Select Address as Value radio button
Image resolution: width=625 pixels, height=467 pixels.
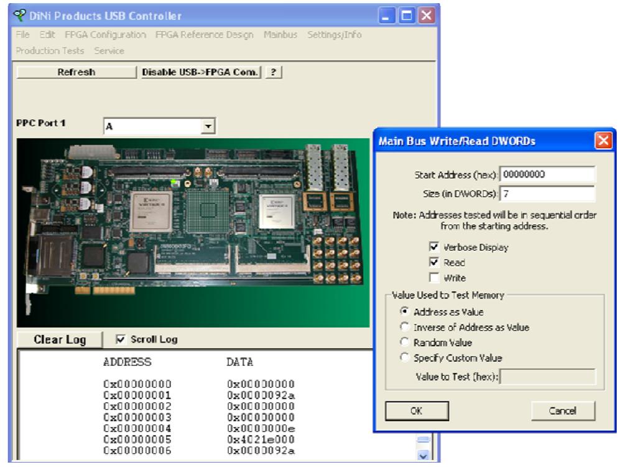pos(405,311)
